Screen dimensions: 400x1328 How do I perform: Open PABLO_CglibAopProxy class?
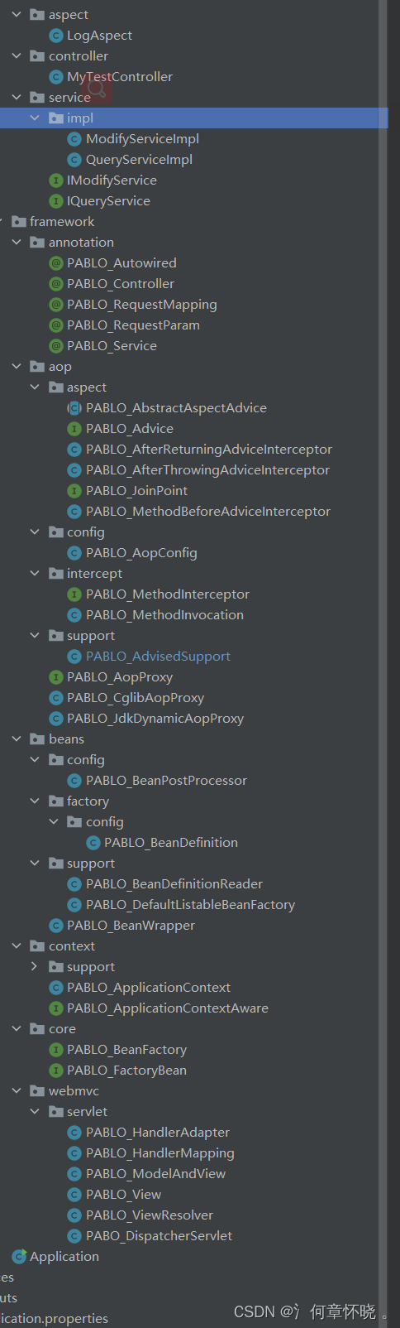point(136,698)
